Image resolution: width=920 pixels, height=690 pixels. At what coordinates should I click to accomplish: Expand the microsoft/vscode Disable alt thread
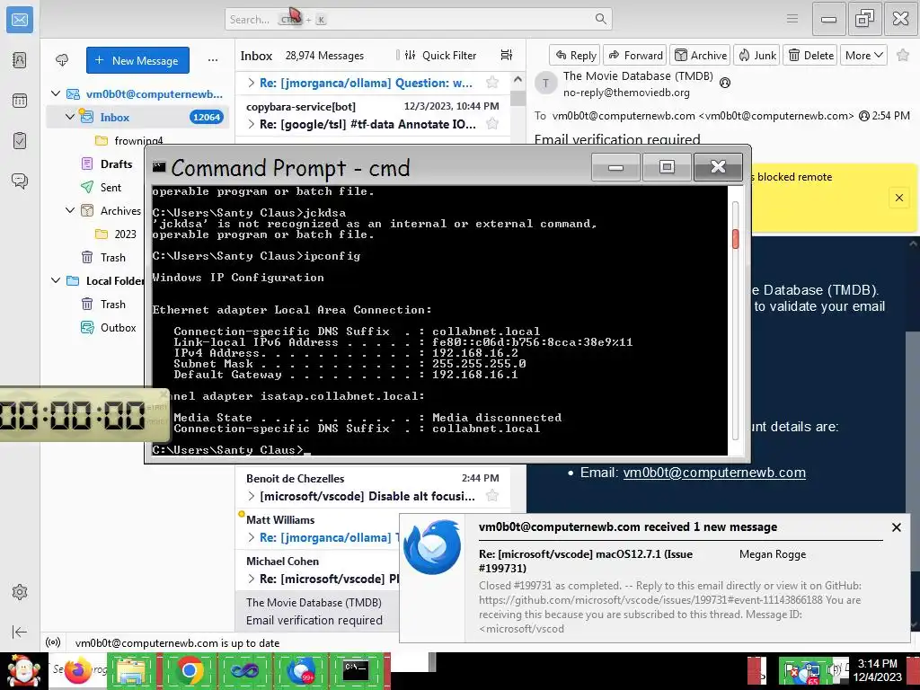coord(252,496)
